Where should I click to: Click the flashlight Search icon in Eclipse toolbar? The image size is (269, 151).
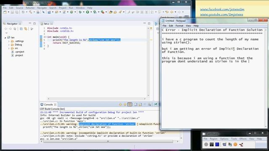(120, 12)
